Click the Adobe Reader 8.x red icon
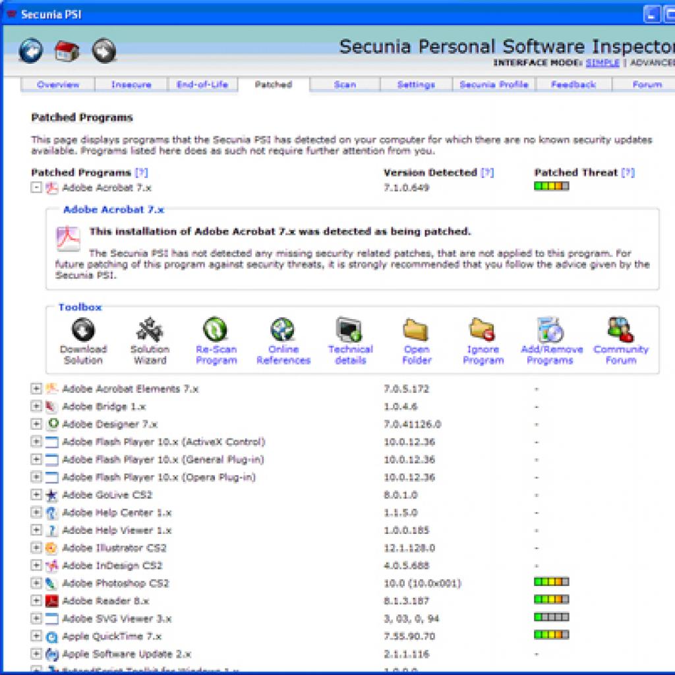 [x=51, y=601]
